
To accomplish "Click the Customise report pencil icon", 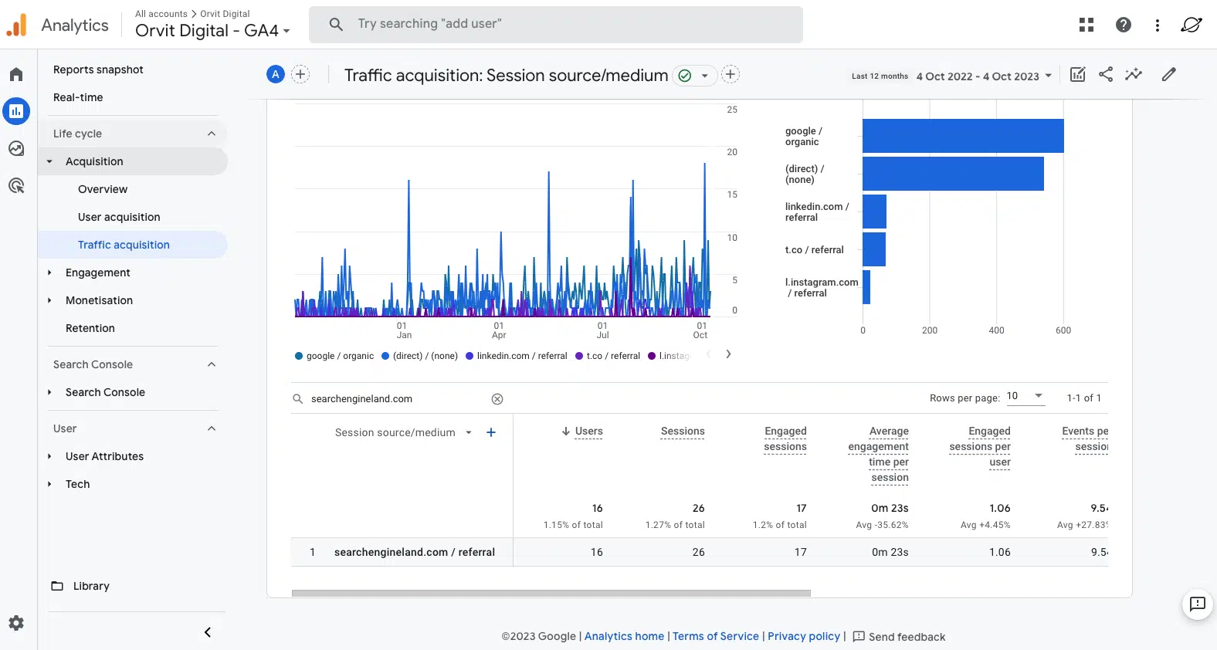I will point(1169,74).
